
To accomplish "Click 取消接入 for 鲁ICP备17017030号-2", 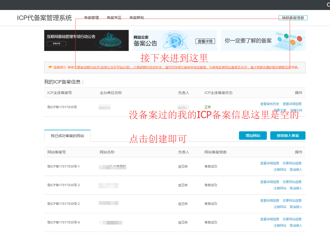I will coord(296,207).
